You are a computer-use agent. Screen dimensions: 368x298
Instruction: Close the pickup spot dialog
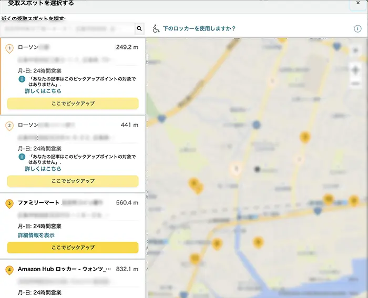click(x=358, y=3)
